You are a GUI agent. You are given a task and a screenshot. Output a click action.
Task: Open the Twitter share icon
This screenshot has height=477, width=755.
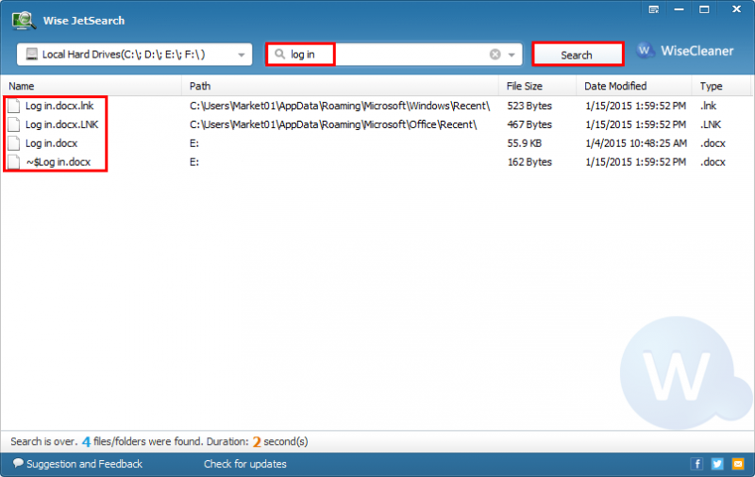pos(717,464)
